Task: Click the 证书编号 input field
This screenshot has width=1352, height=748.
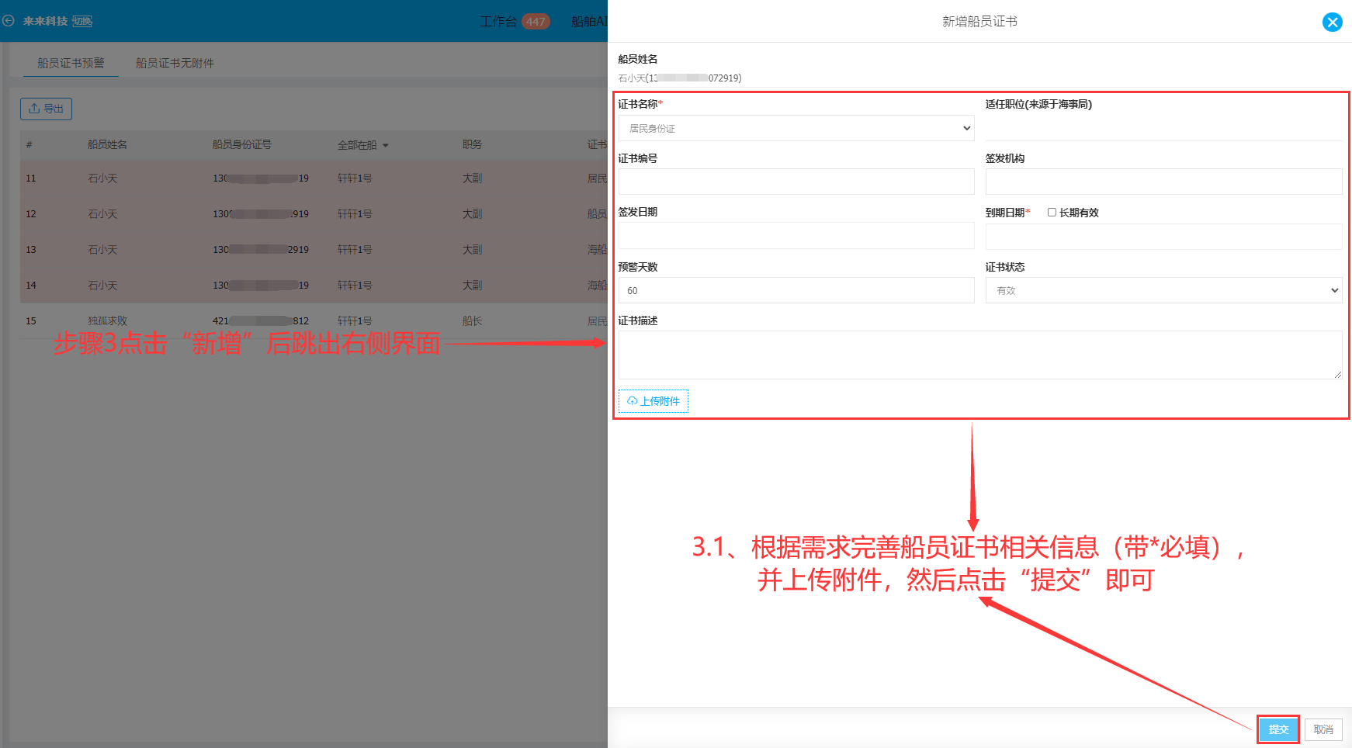Action: pyautogui.click(x=796, y=182)
